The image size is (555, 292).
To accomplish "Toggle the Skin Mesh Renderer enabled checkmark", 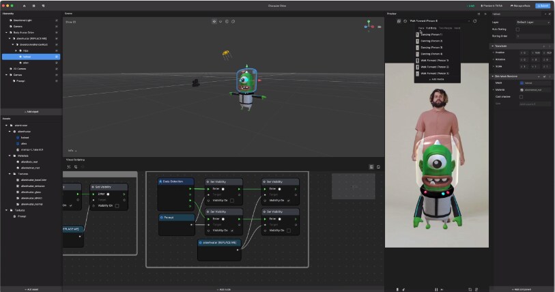I will pyautogui.click(x=544, y=76).
